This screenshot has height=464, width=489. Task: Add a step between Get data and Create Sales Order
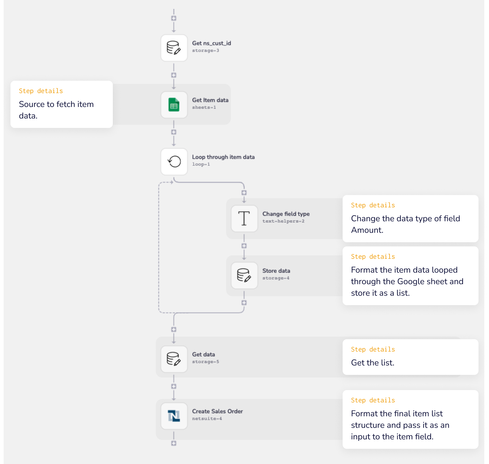tap(174, 386)
